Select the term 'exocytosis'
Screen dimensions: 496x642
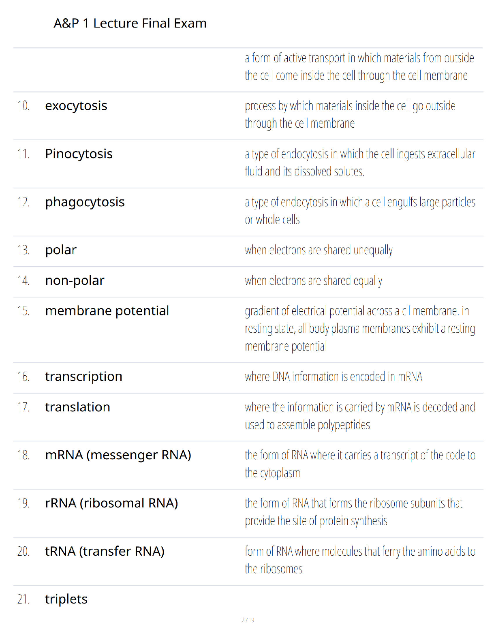[76, 106]
